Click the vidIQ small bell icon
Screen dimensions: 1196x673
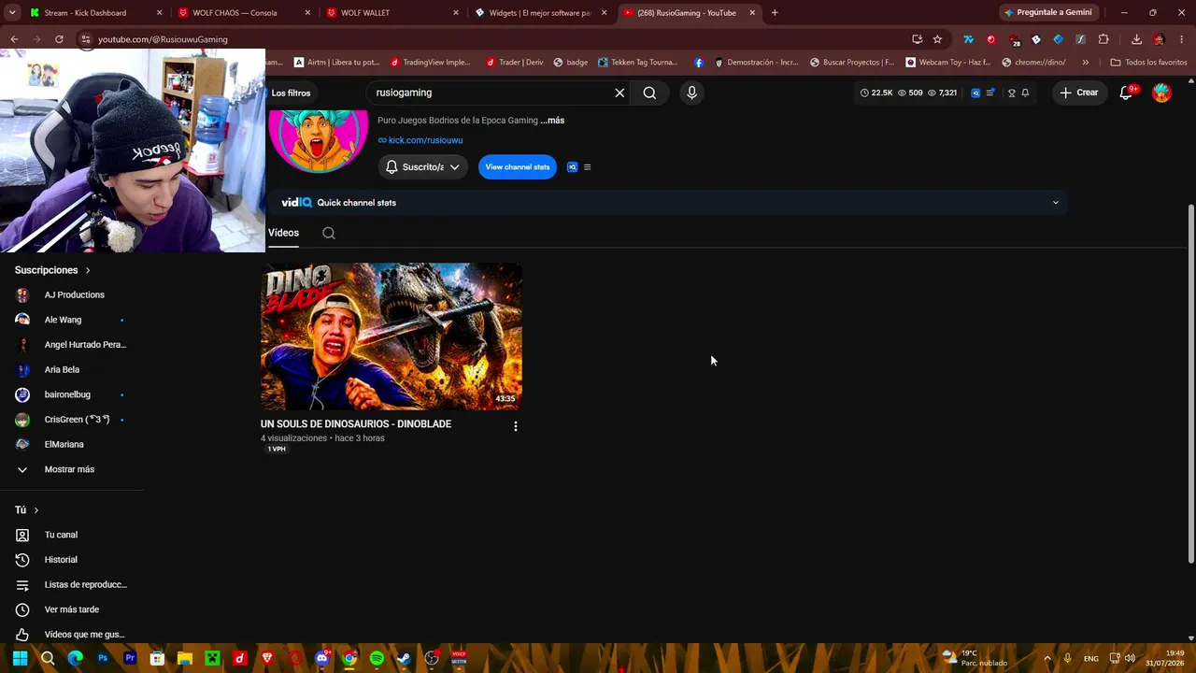[x=1025, y=93]
